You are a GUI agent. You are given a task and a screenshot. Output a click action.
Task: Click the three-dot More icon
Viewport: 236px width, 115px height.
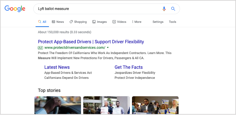133,22
